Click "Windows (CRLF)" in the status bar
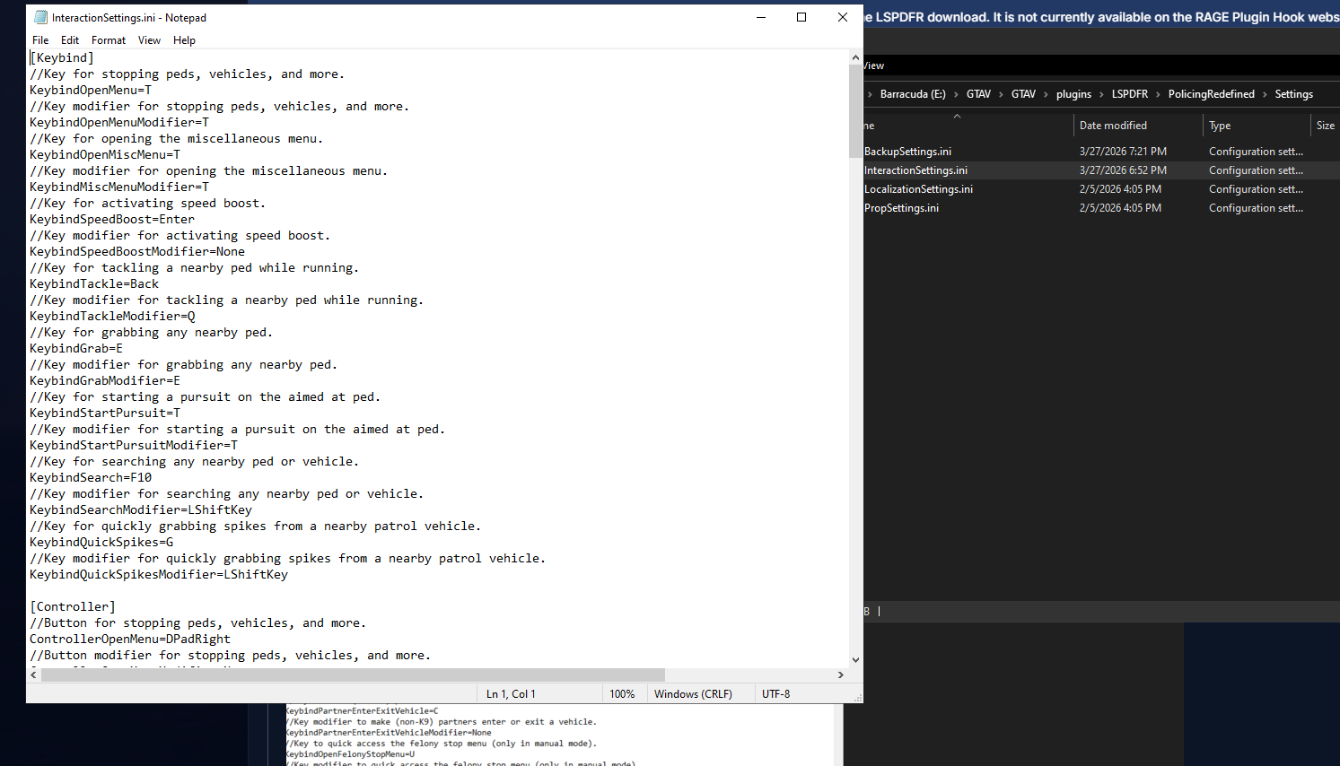The image size is (1340, 766). coord(693,694)
